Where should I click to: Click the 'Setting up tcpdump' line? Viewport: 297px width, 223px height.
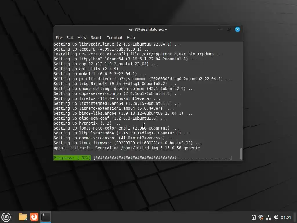coord(102,49)
